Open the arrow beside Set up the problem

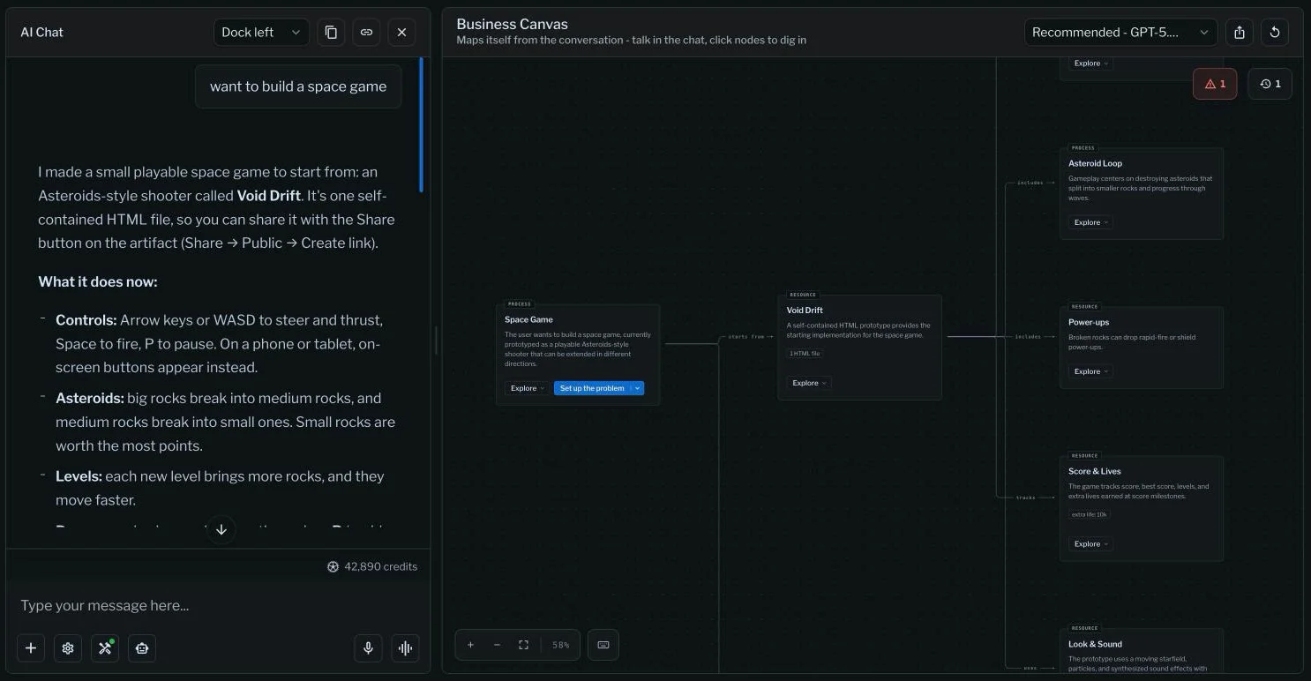coord(637,388)
